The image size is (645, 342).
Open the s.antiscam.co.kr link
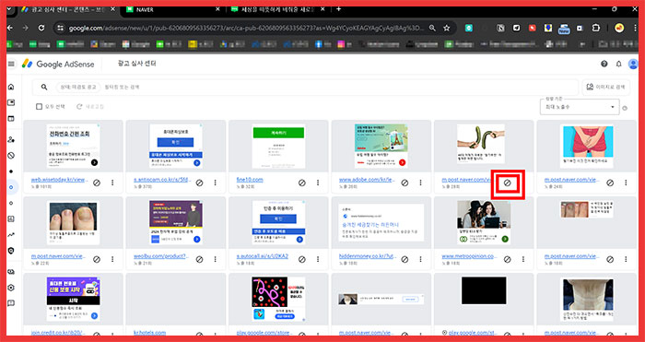click(x=162, y=180)
